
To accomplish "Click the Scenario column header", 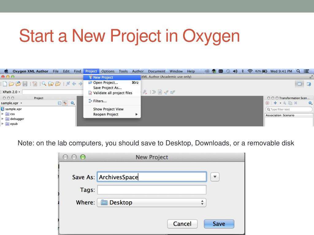I will [x=289, y=115].
